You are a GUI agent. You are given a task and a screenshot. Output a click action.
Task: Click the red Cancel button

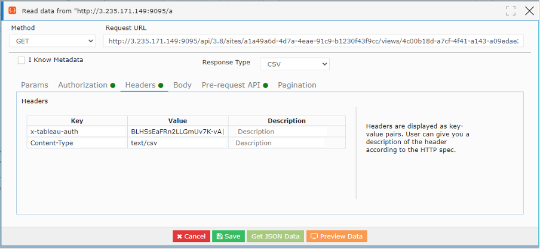[192, 236]
